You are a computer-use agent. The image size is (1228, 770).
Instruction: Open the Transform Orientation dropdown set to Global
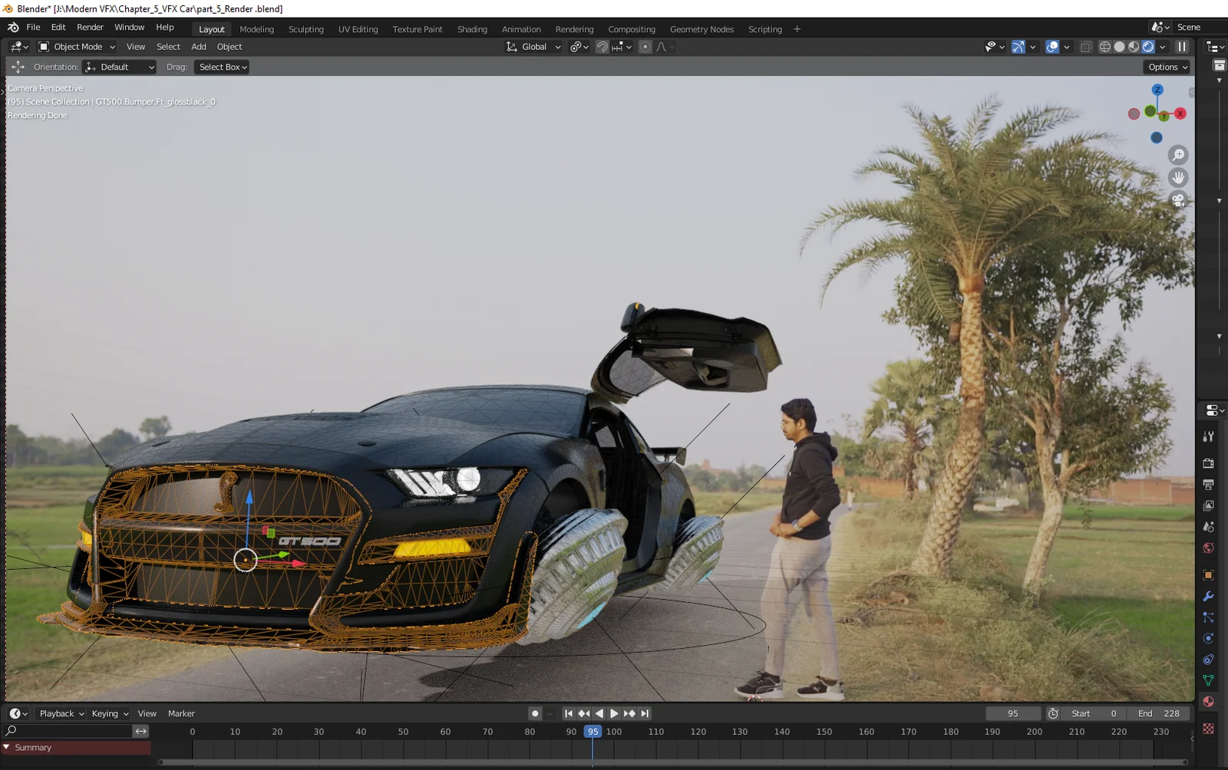pos(533,46)
